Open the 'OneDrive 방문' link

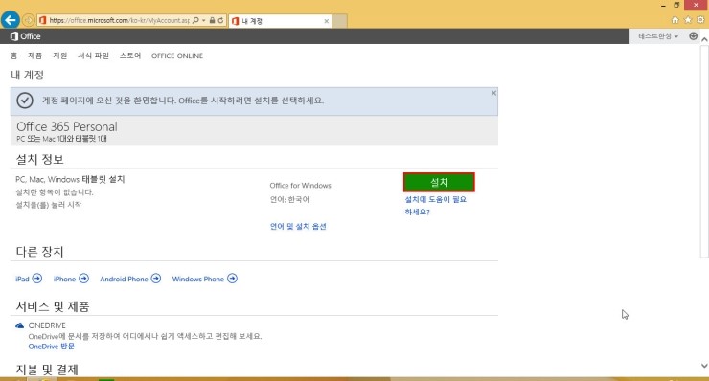(x=51, y=347)
